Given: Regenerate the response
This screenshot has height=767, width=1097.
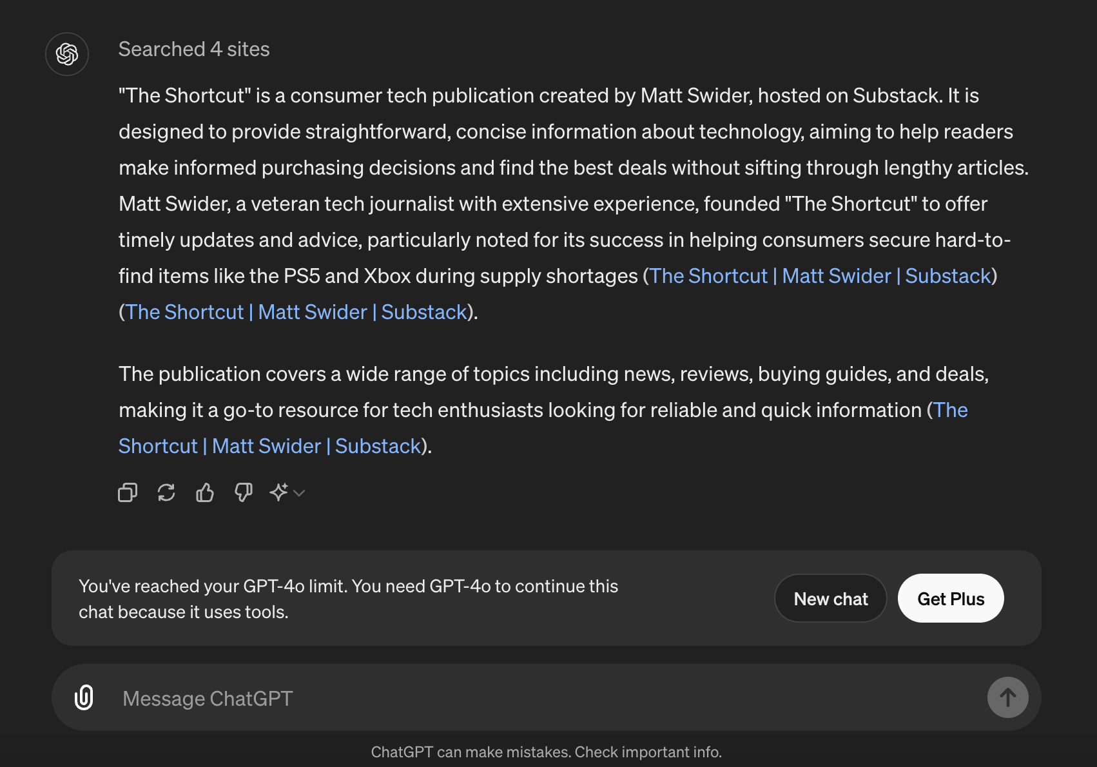Looking at the screenshot, I should pyautogui.click(x=166, y=492).
